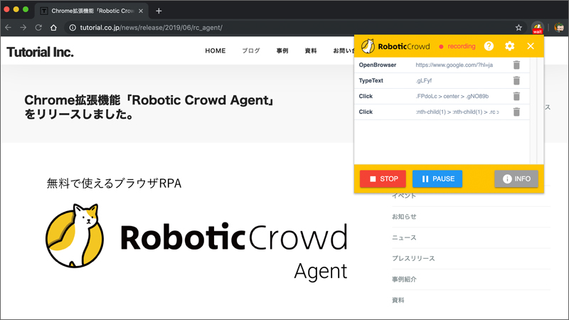Open the ニュース category link

pyautogui.click(x=404, y=238)
